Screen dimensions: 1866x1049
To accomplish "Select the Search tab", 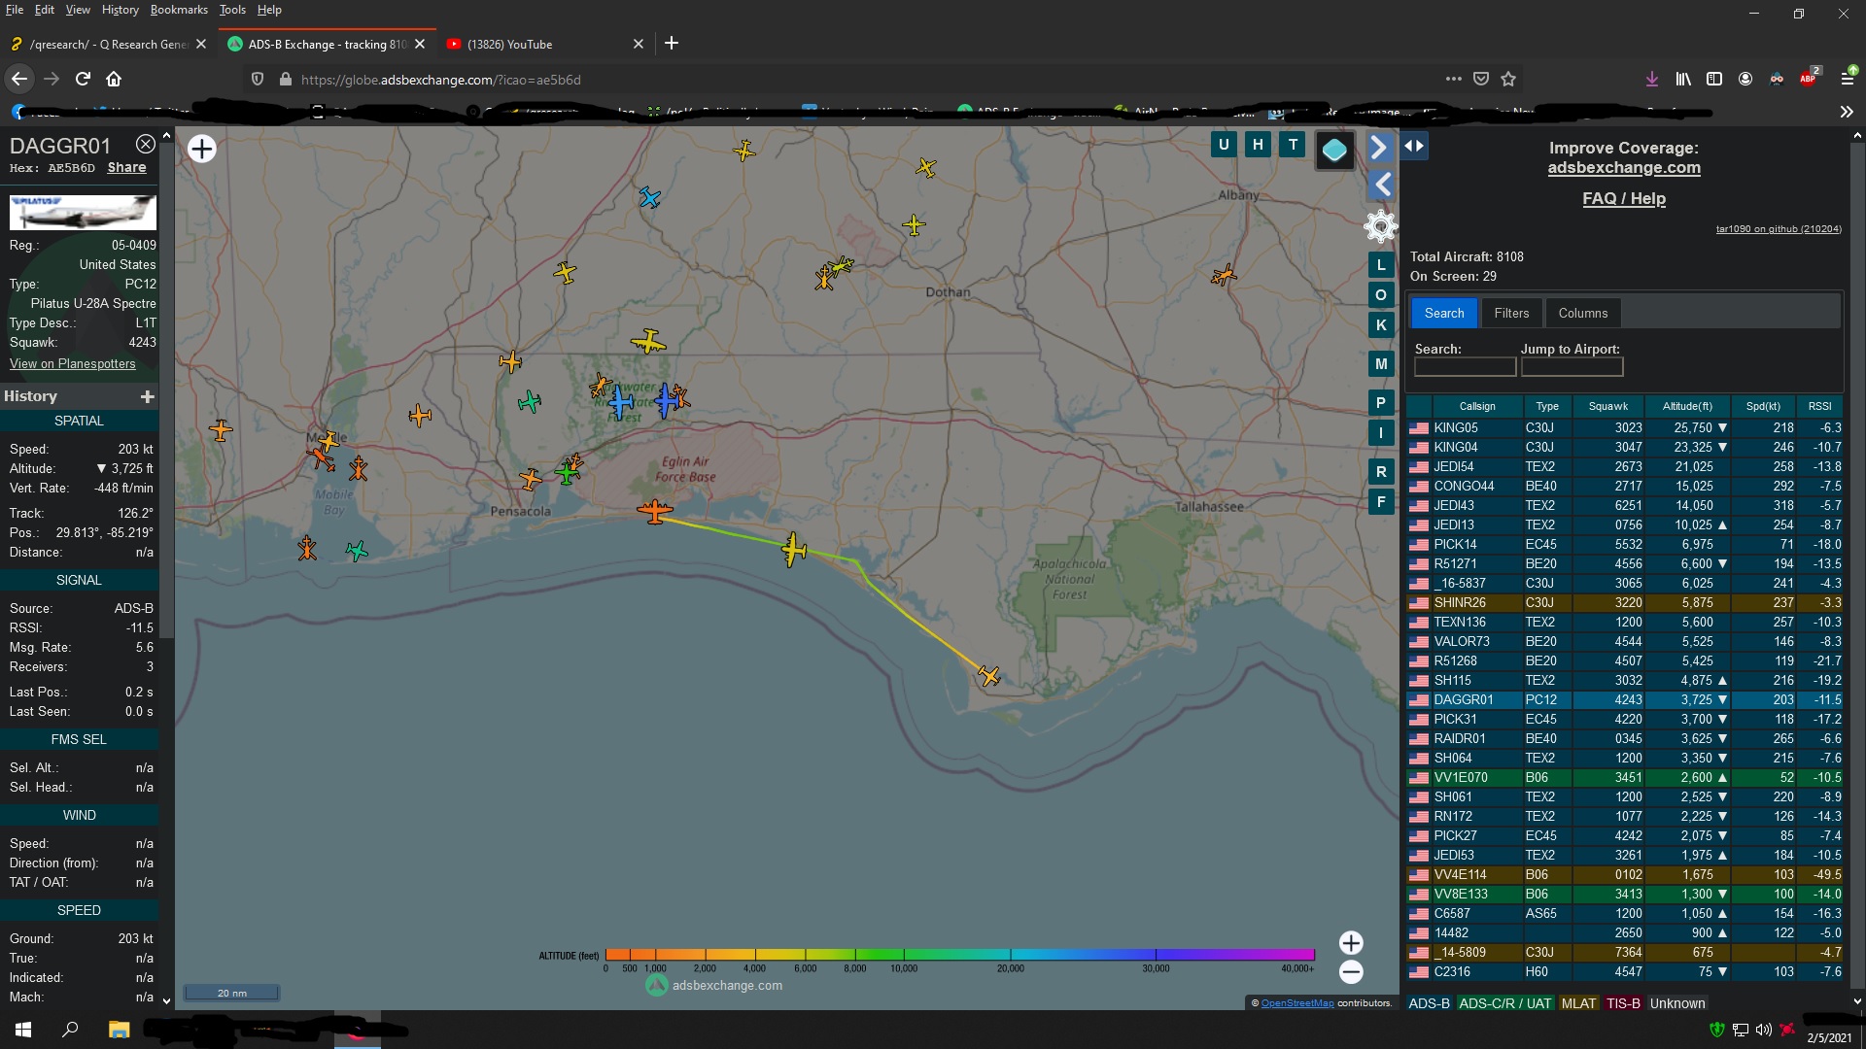I will 1444,313.
